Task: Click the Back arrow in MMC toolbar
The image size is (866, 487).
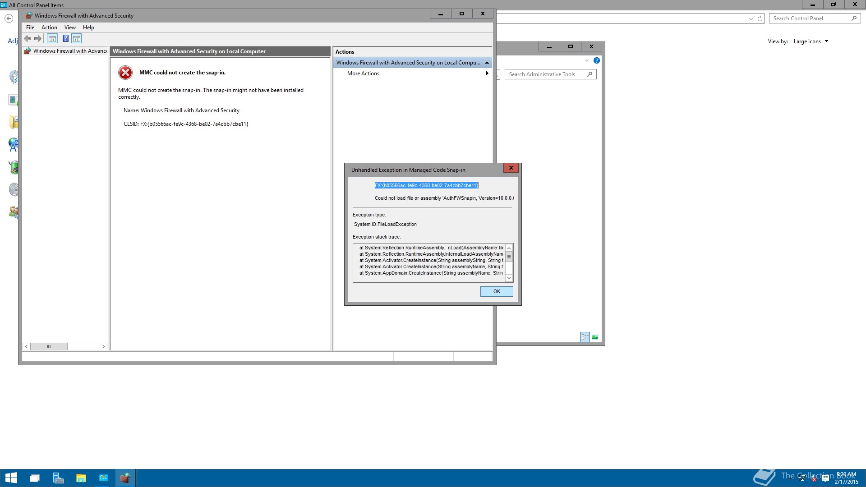Action: click(28, 39)
